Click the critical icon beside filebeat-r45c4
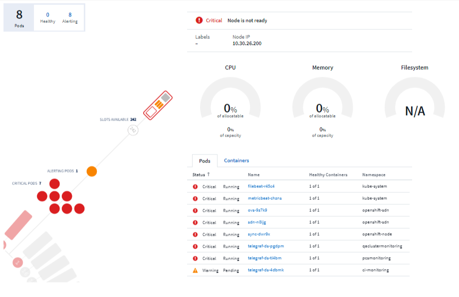459x297 pixels. pos(195,186)
